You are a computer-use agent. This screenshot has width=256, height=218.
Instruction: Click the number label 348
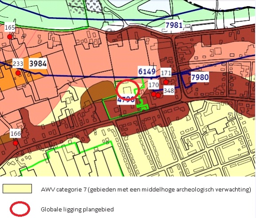(x=169, y=91)
